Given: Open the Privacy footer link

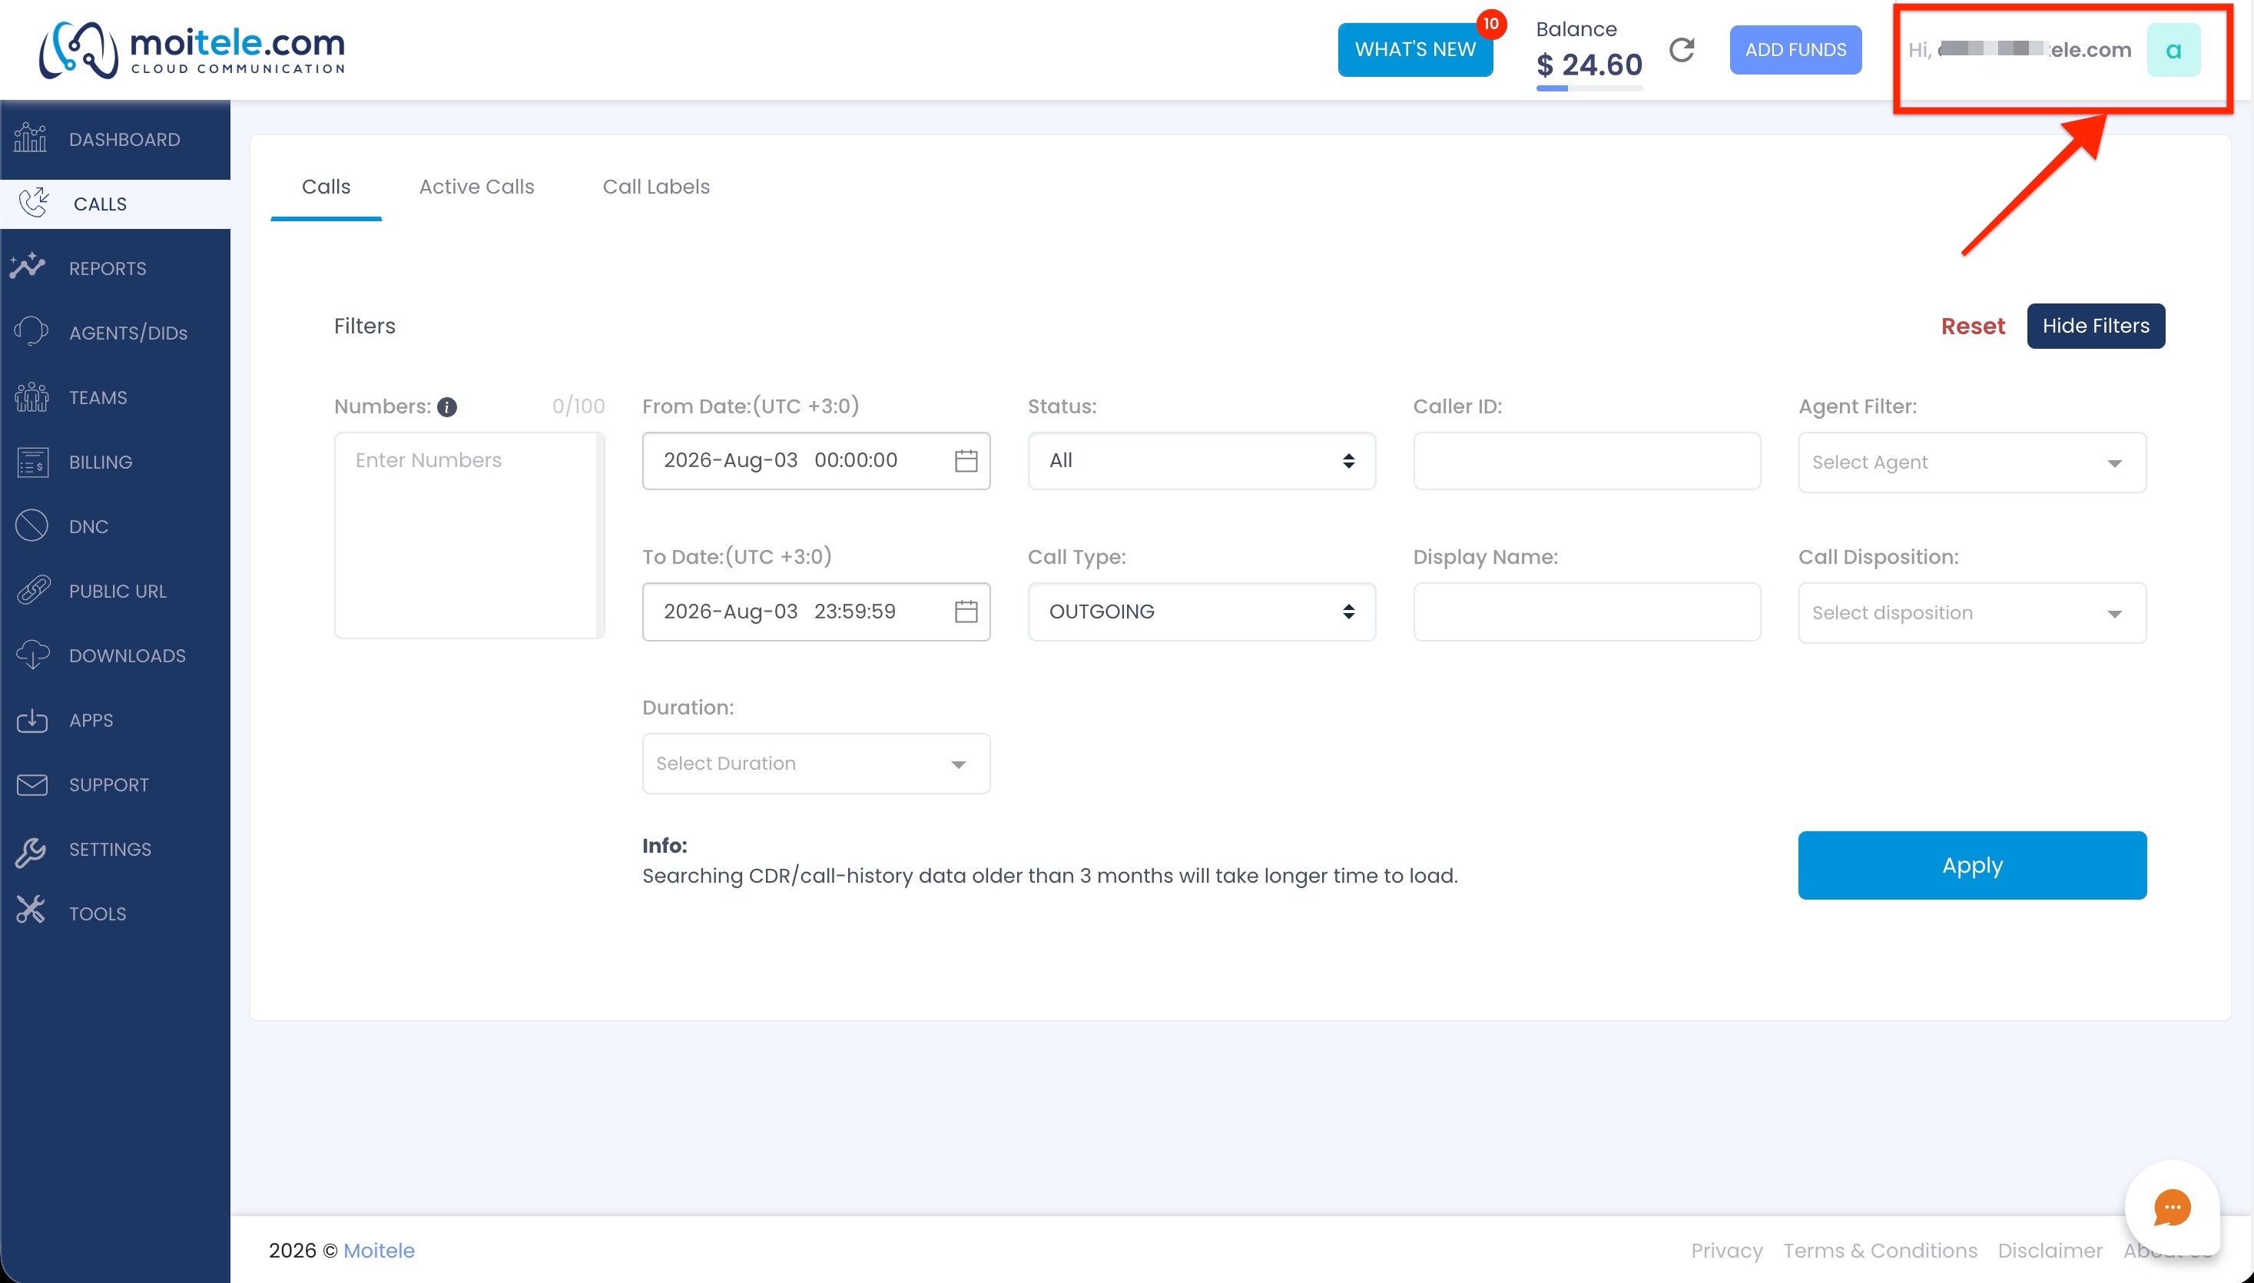Looking at the screenshot, I should [x=1727, y=1251].
